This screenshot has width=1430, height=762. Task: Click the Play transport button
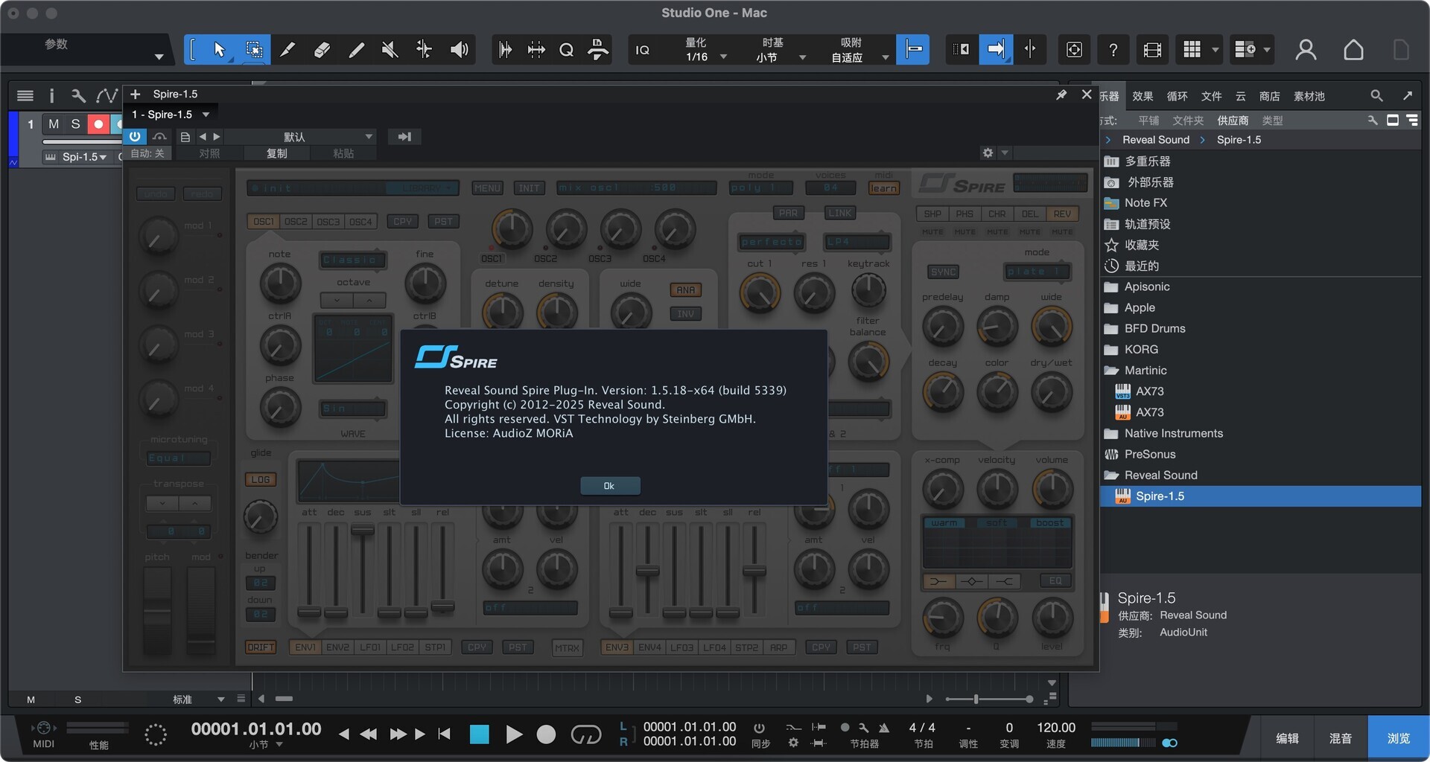[514, 734]
